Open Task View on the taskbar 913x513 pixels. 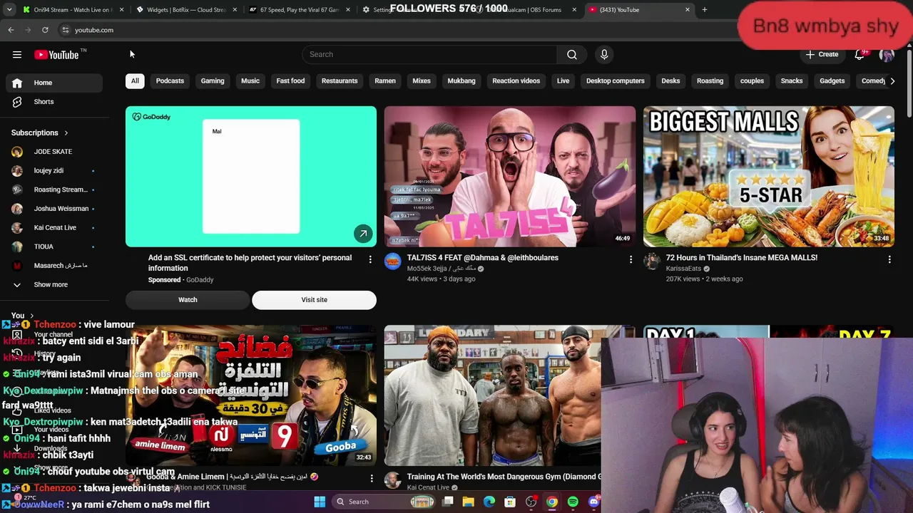pos(448,502)
